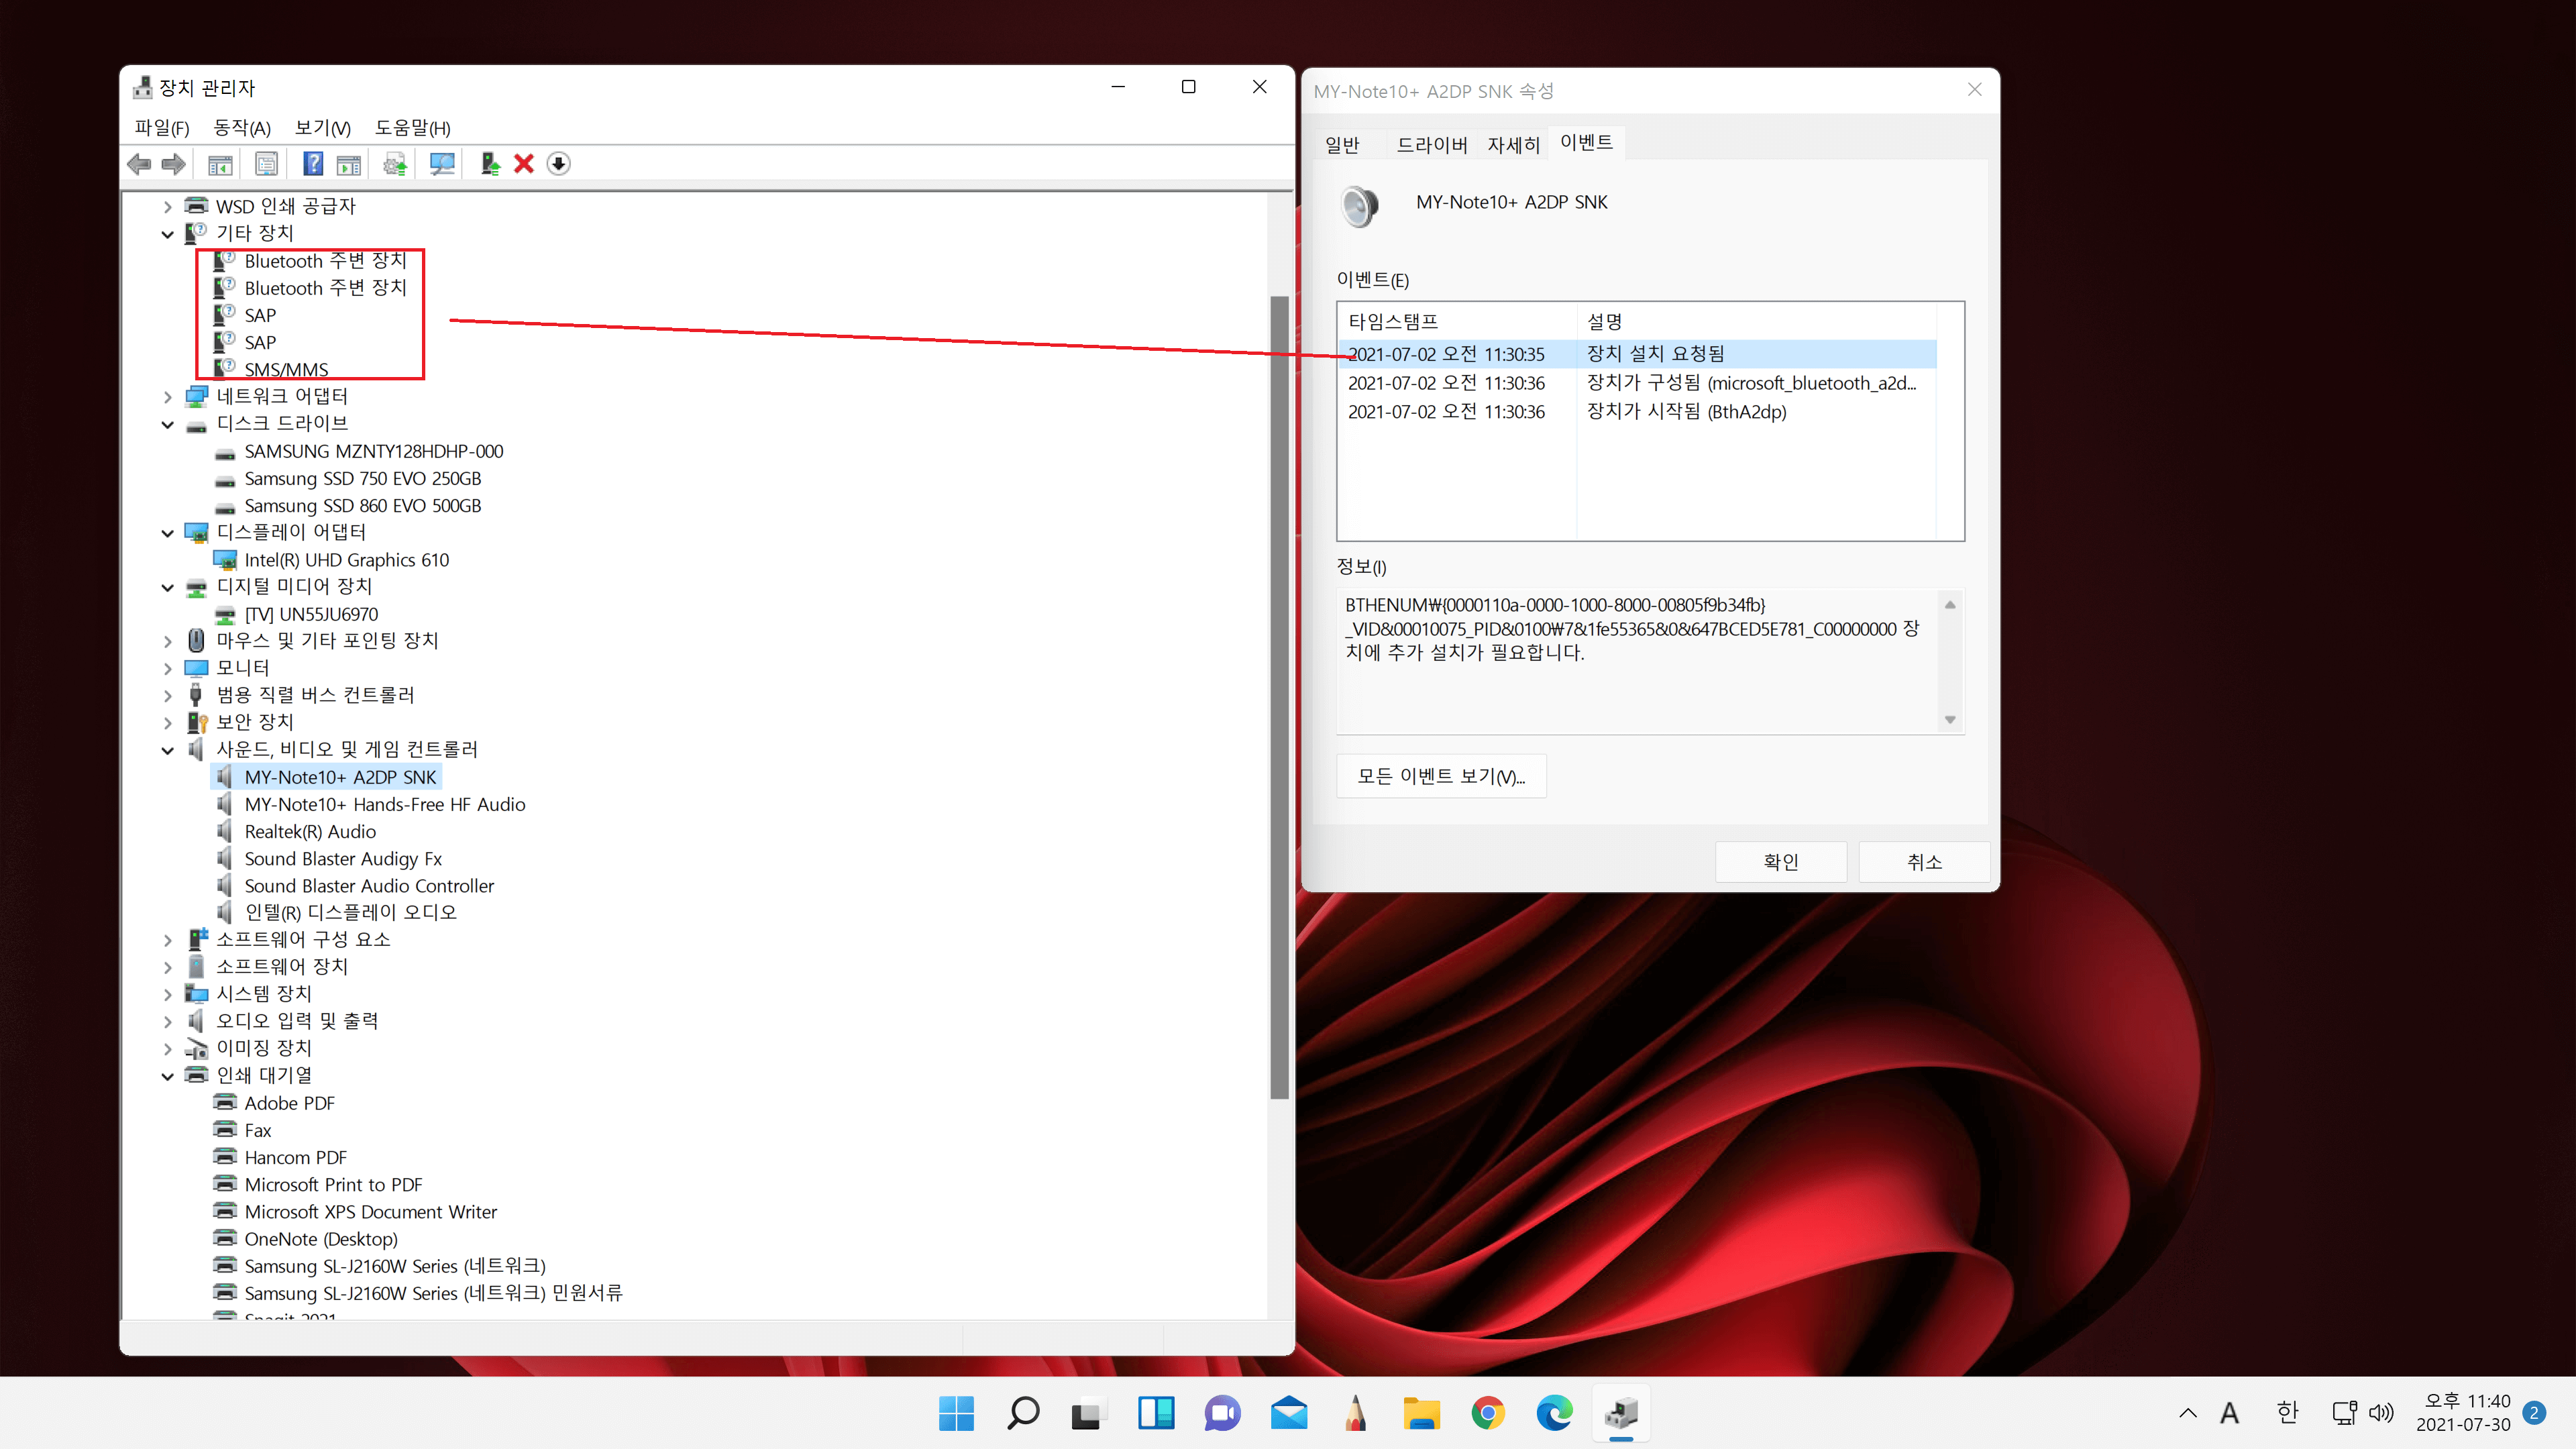Click the 취소 button in properties dialog
This screenshot has height=1449, width=2576.
coord(1924,862)
